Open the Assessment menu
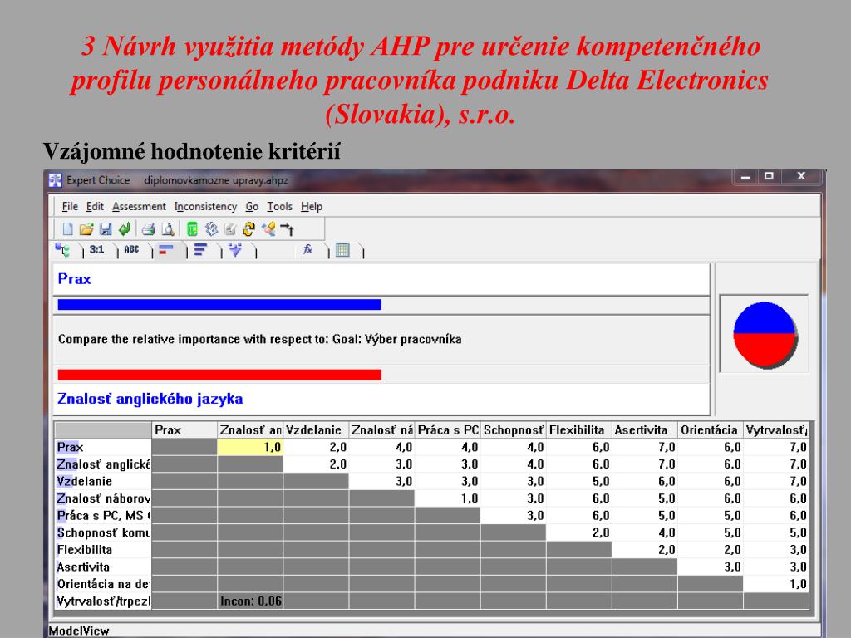The height and width of the screenshot is (638, 851). (139, 207)
